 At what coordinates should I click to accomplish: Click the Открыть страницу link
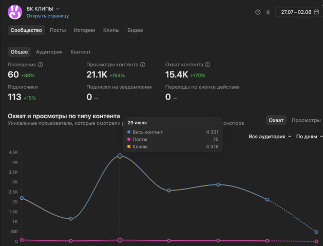tap(48, 16)
